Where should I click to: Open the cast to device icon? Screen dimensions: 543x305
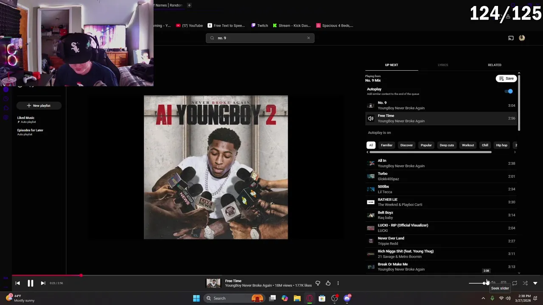511,38
